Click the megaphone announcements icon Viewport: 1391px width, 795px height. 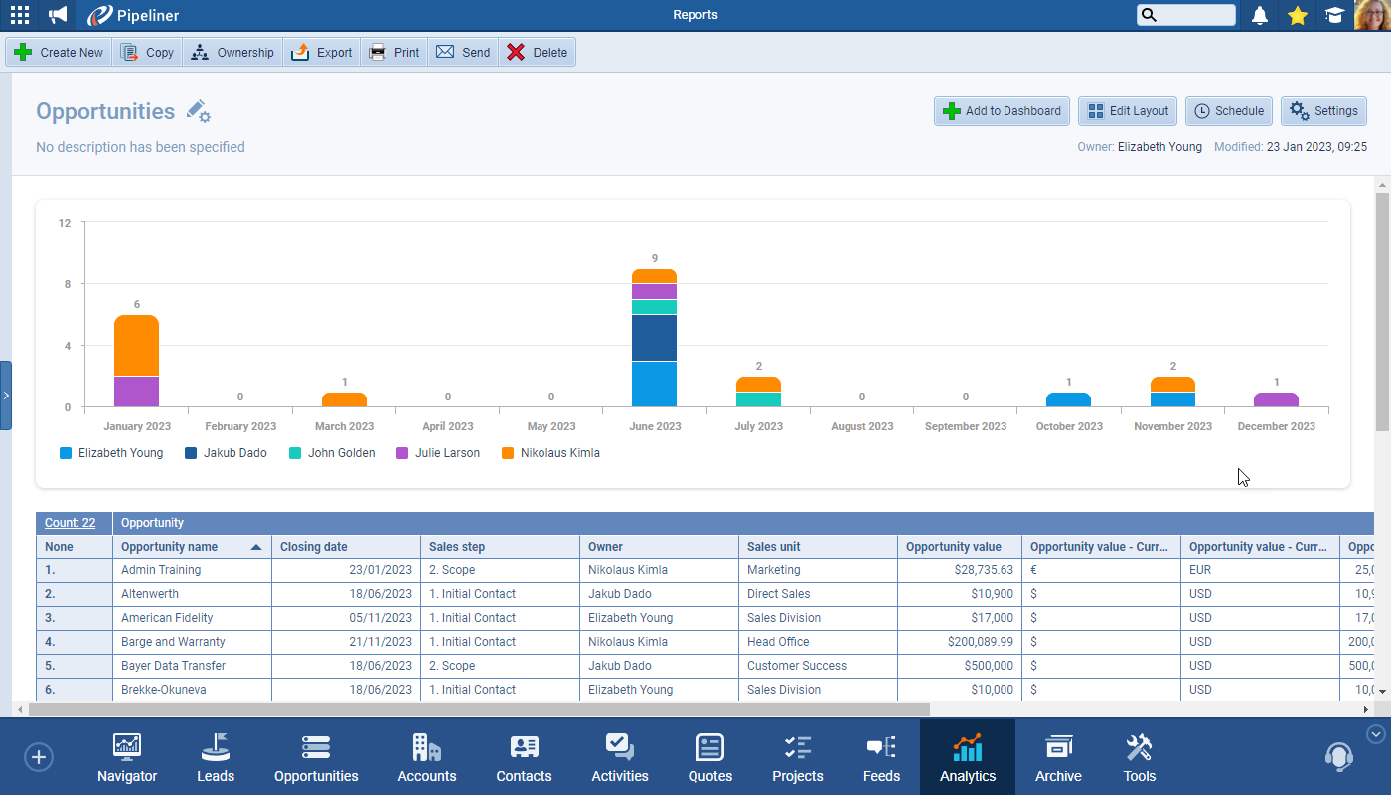58,15
